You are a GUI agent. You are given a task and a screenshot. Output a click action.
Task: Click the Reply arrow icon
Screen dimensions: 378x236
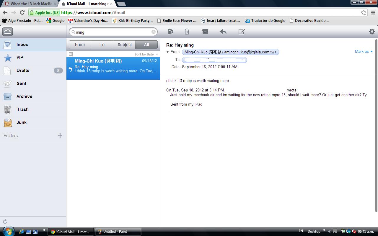tap(223, 32)
